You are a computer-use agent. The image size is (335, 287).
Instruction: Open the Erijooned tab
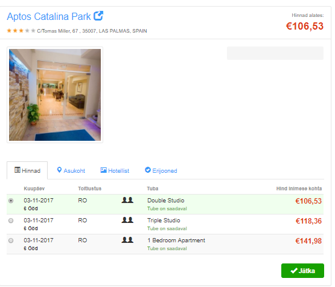[161, 170]
